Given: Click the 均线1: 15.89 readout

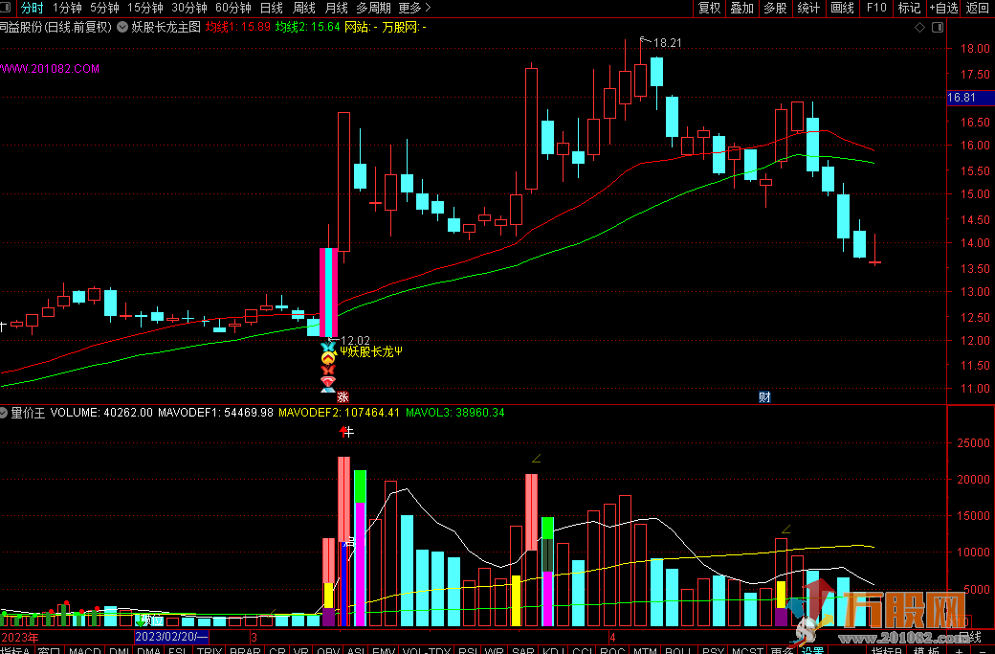Looking at the screenshot, I should 238,28.
